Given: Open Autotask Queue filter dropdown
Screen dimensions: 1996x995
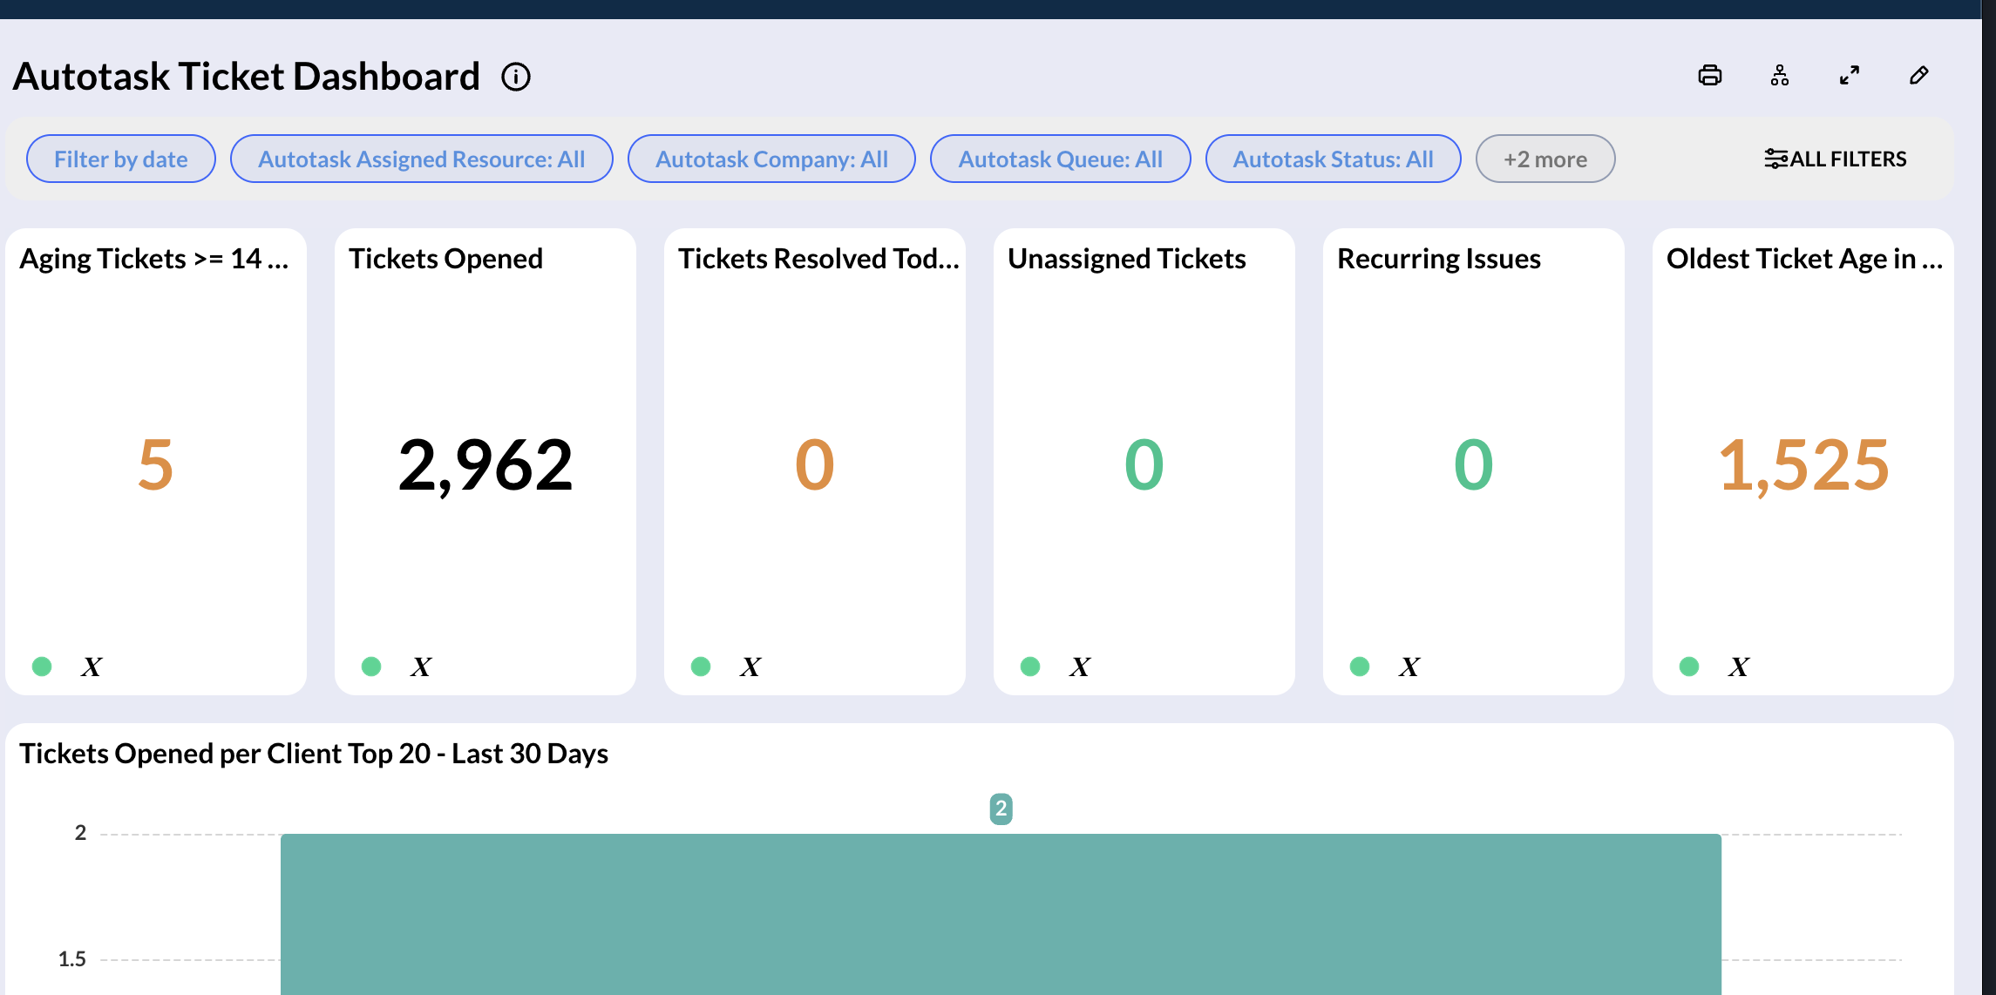Looking at the screenshot, I should (1060, 159).
